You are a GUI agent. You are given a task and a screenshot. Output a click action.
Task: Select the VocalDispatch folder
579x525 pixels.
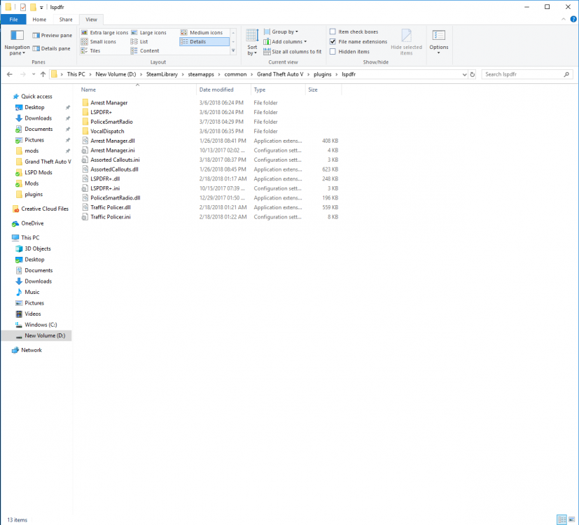tap(107, 132)
